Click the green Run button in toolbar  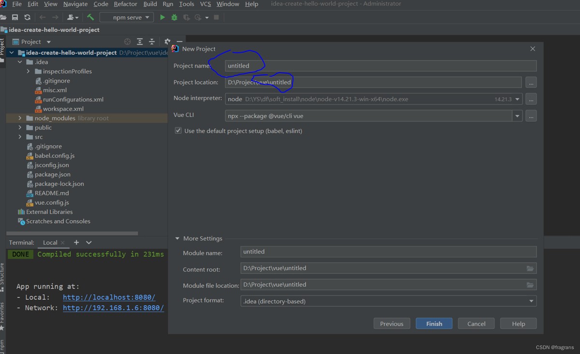(x=162, y=17)
